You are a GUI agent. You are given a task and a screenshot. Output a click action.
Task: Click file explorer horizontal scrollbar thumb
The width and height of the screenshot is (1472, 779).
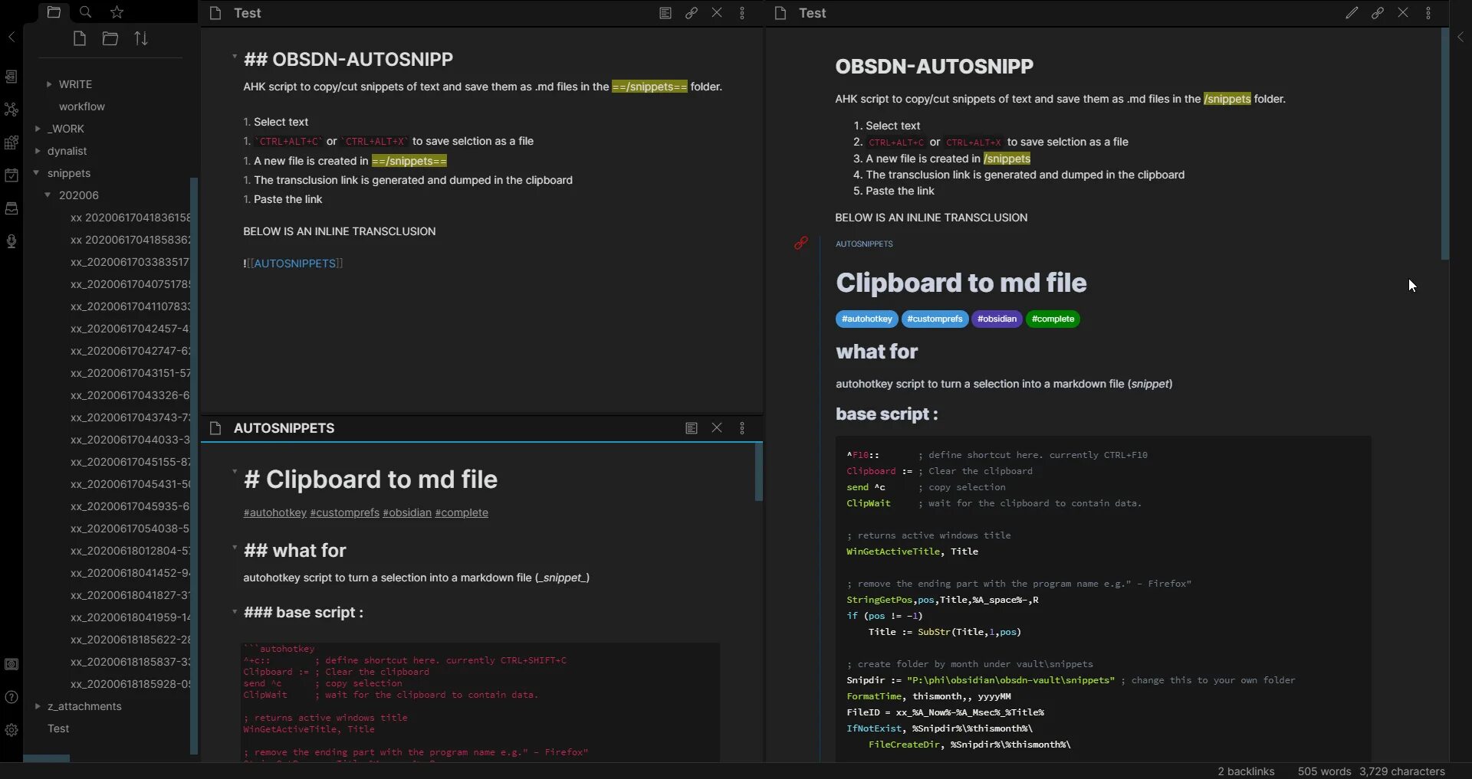pyautogui.click(x=46, y=758)
